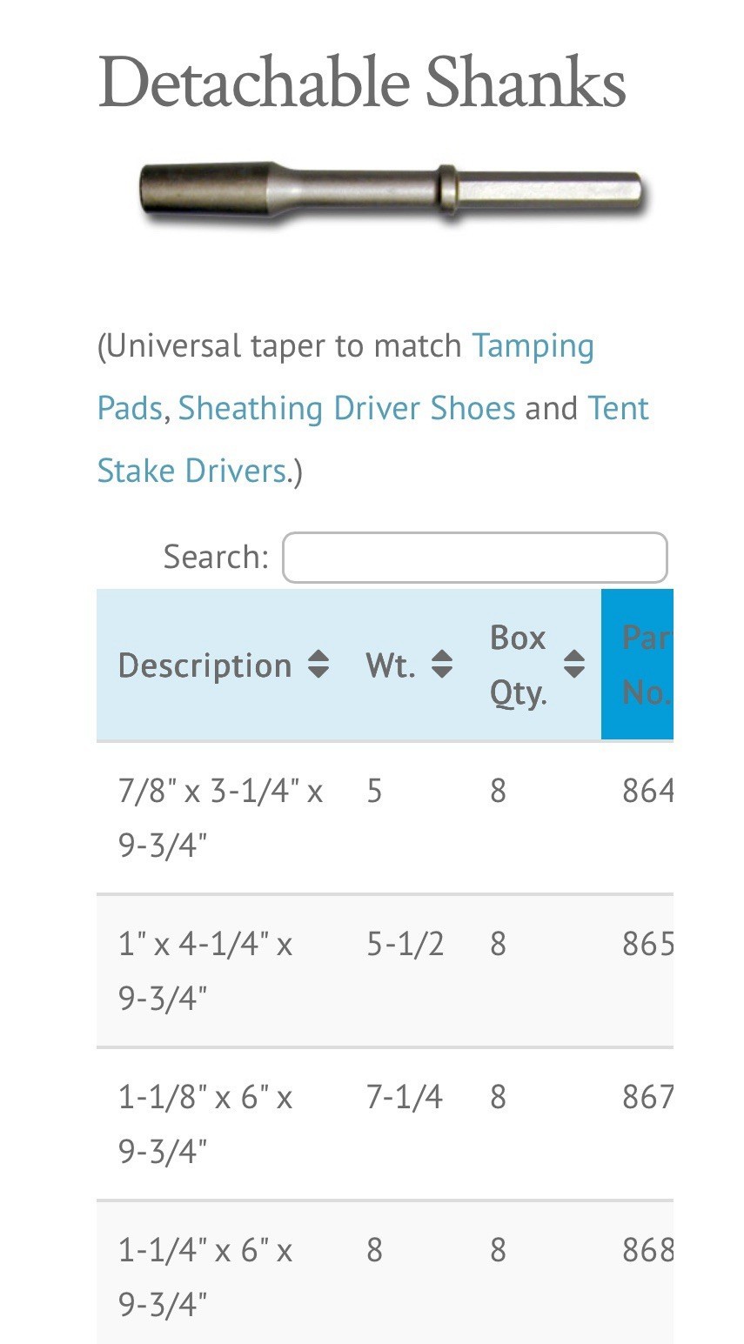Click the Detachable Shanks page heading
The width and height of the screenshot is (744, 1344).
click(362, 83)
